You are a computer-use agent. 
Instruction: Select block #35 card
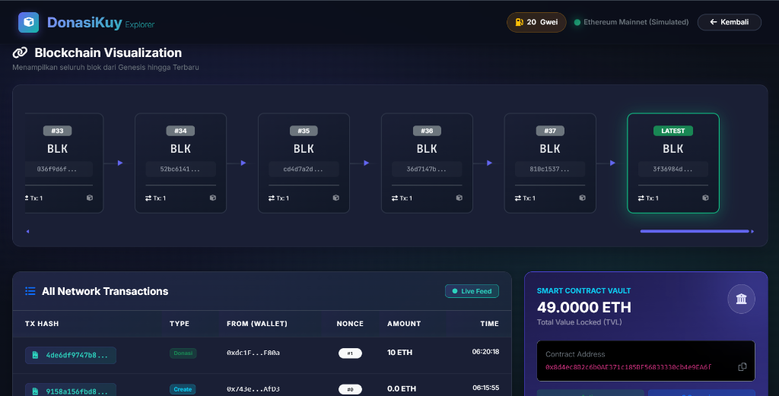click(x=304, y=163)
